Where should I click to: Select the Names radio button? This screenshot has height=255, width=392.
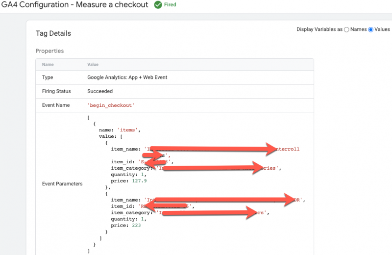coord(347,29)
